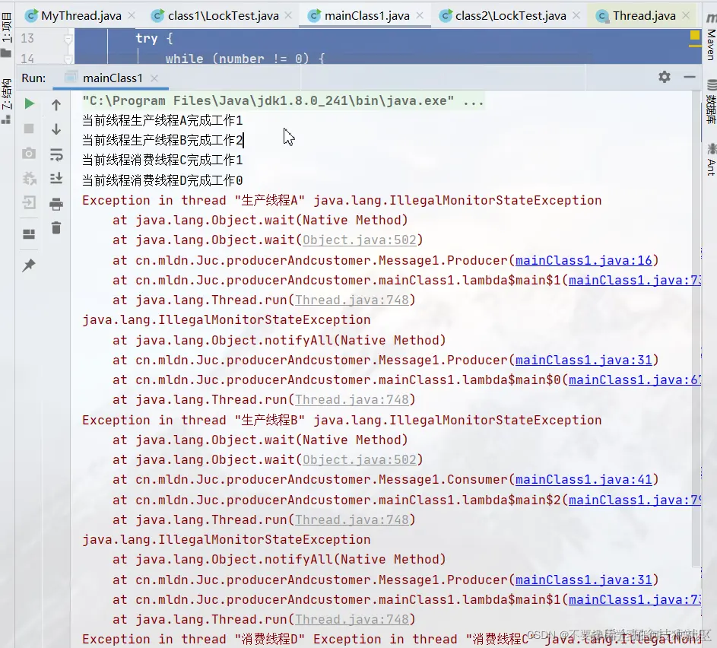This screenshot has width=717, height=648.
Task: Print console output with the printer icon
Action: point(56,204)
